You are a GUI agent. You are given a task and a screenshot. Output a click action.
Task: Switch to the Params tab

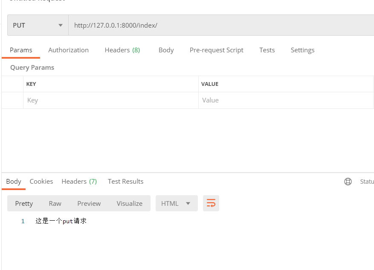tap(21, 50)
